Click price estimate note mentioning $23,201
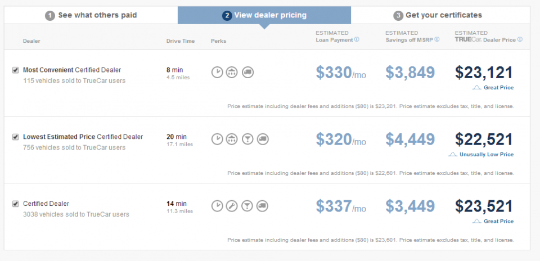 tap(371, 106)
